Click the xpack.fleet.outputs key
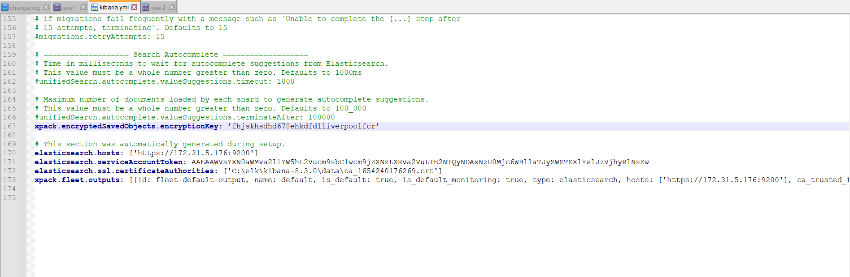 (x=77, y=180)
